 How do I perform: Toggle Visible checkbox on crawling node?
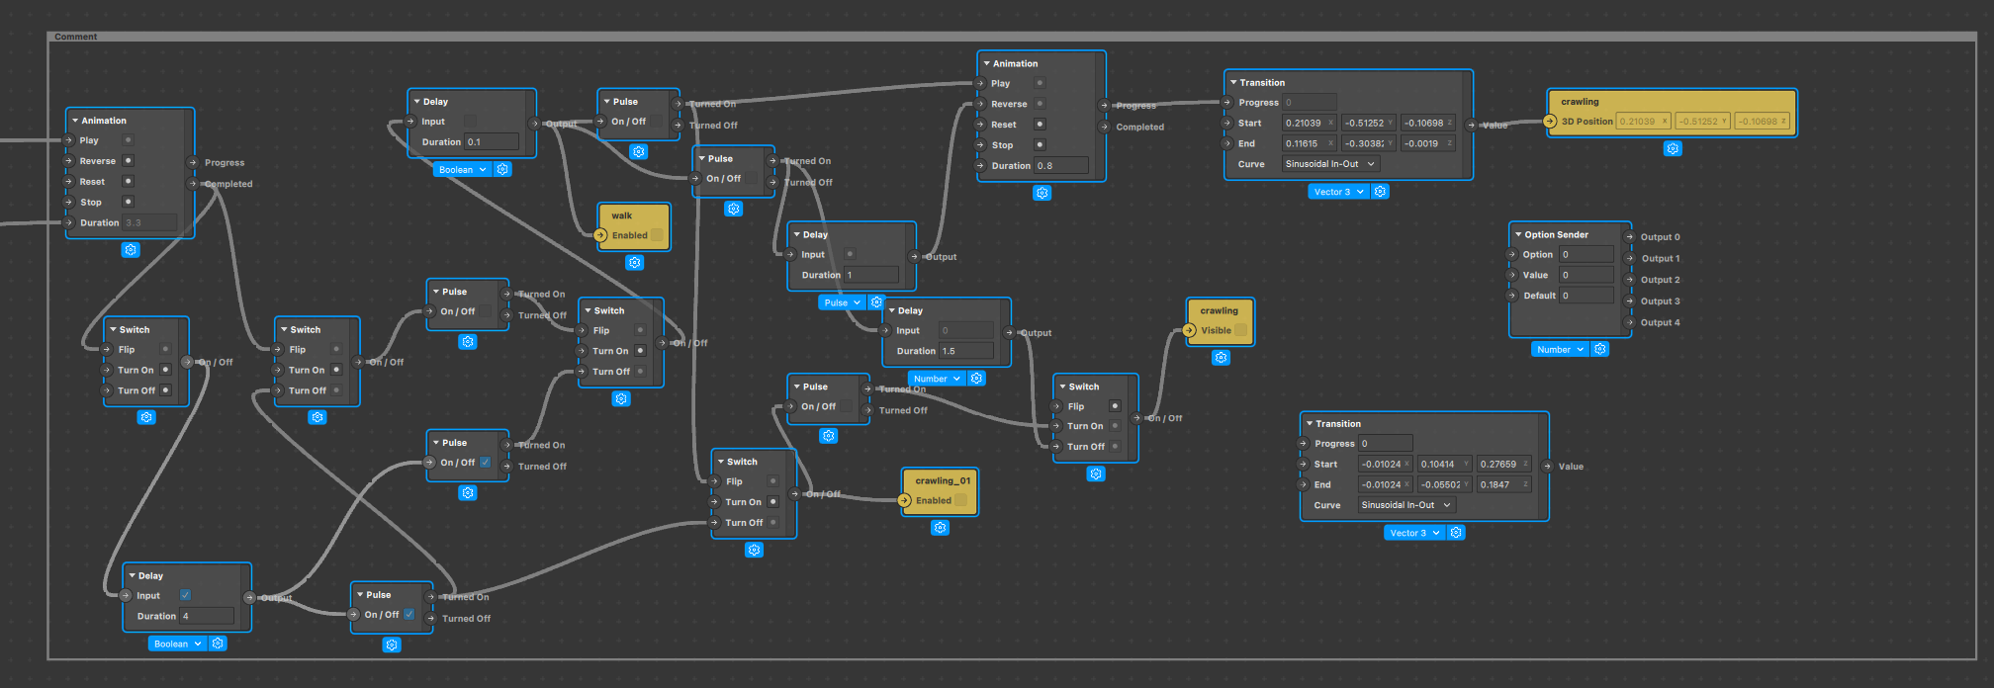1240,330
